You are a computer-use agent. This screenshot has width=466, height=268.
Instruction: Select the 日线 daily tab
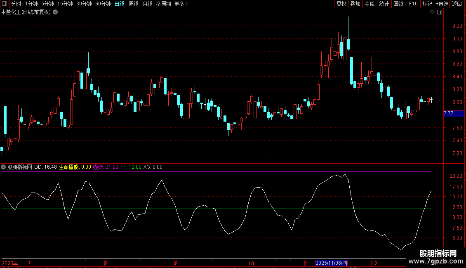120,4
